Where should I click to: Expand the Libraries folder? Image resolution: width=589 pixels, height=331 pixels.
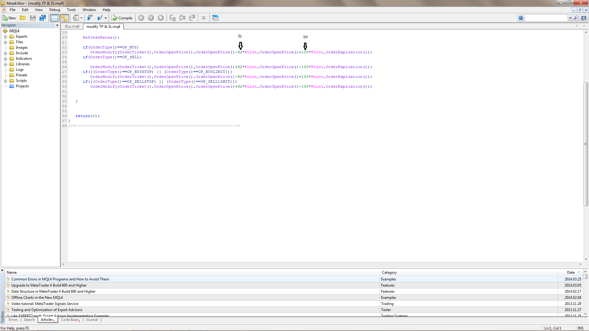coord(5,64)
